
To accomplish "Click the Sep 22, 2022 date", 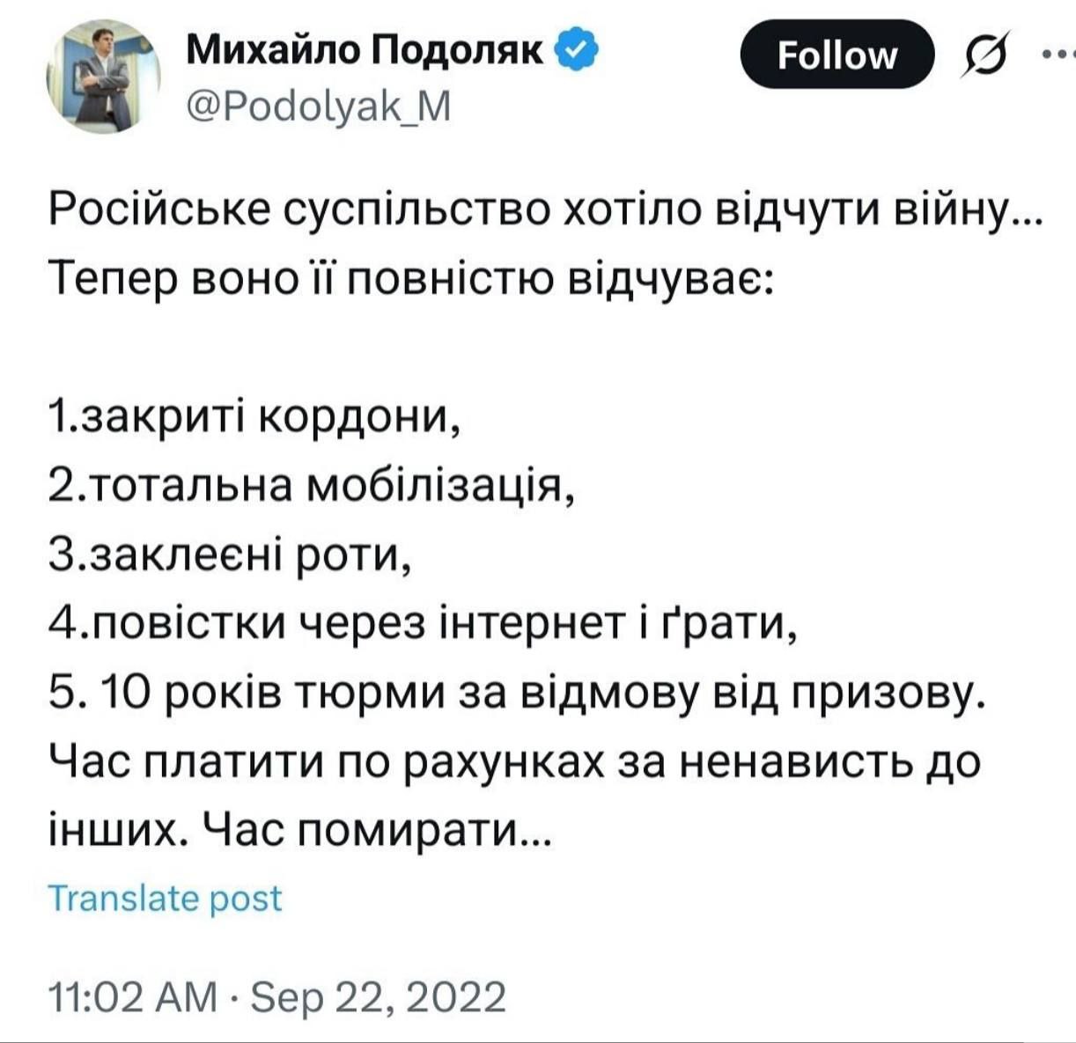I will 380,997.
